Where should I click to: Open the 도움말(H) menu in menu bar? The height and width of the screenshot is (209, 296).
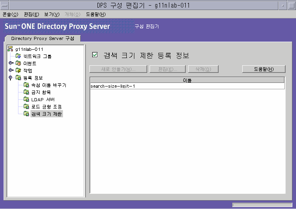click(96, 14)
